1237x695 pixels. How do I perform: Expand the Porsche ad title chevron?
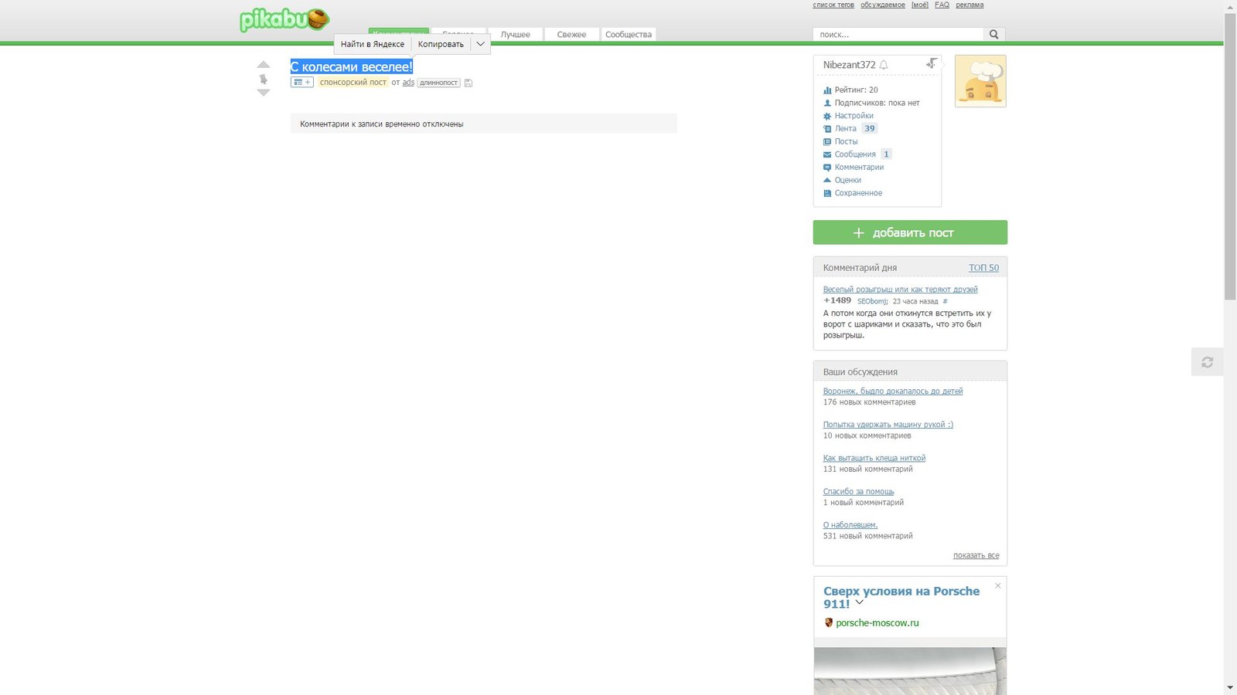[859, 602]
